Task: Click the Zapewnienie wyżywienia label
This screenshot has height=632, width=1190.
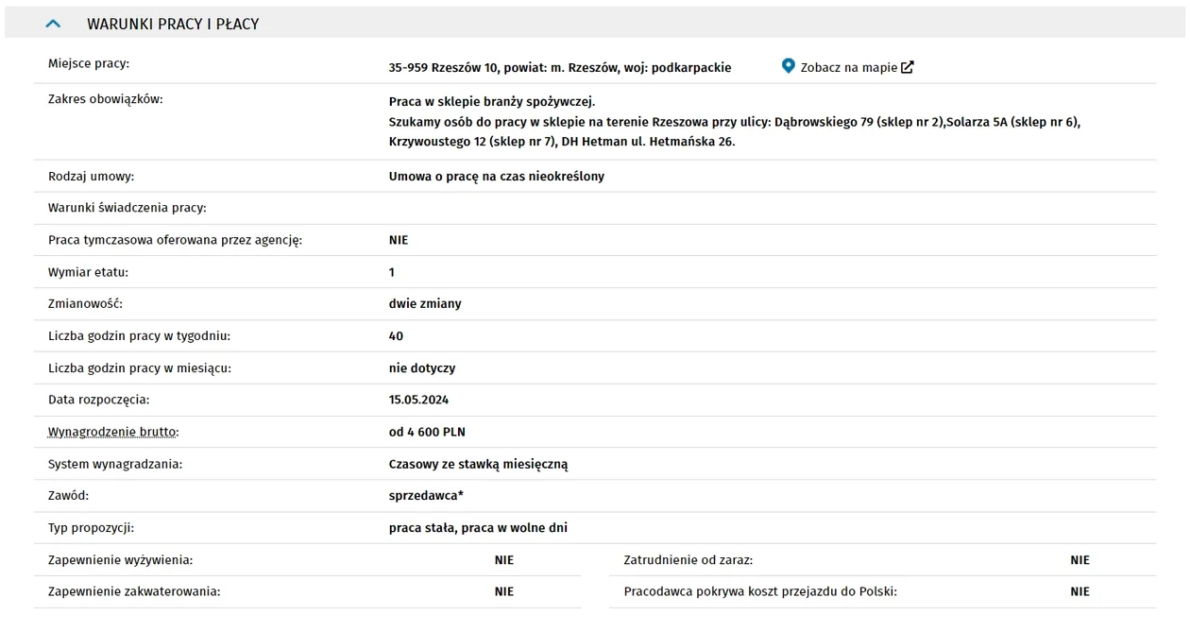Action: [121, 560]
